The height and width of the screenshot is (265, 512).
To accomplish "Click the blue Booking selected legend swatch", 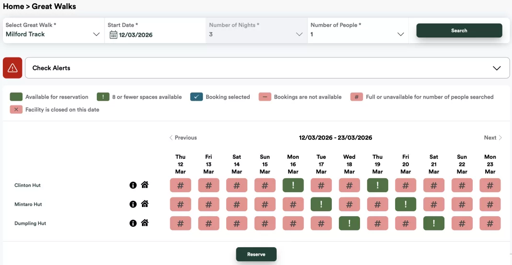I will [x=197, y=97].
